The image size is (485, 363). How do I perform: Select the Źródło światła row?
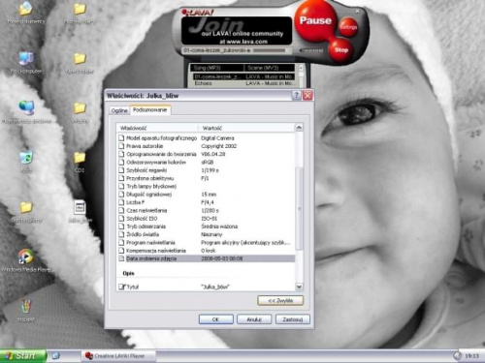tap(206, 234)
